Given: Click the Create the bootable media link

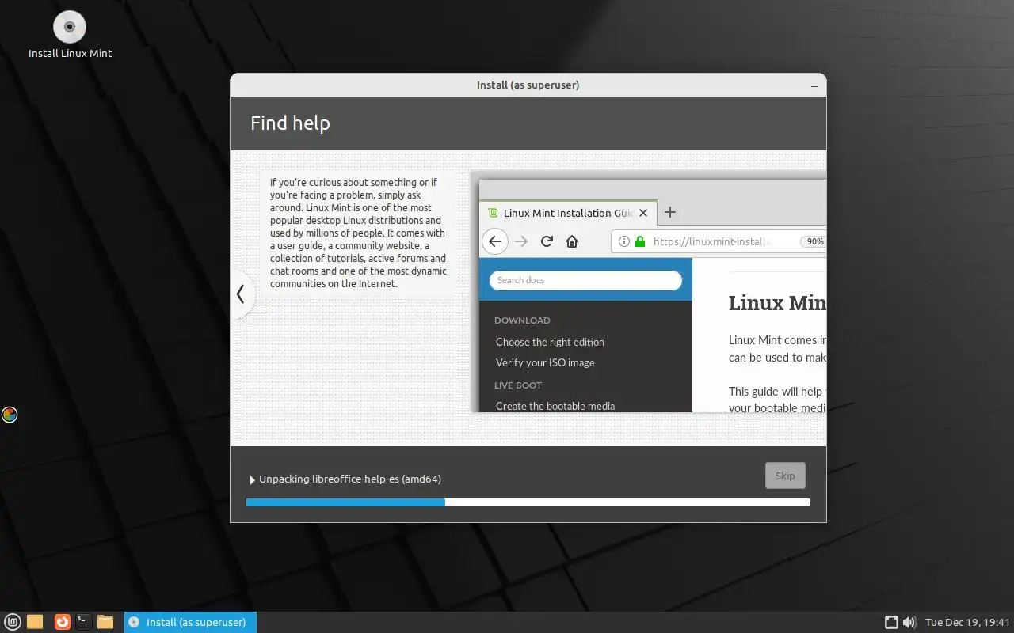Looking at the screenshot, I should (x=555, y=406).
